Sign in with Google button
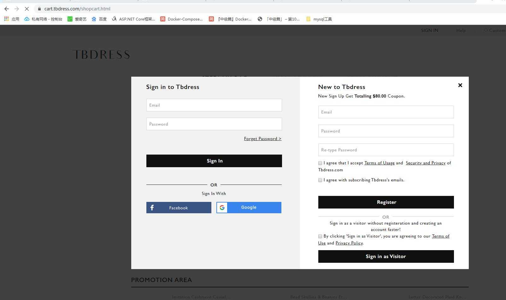The image size is (506, 300). 249,208
